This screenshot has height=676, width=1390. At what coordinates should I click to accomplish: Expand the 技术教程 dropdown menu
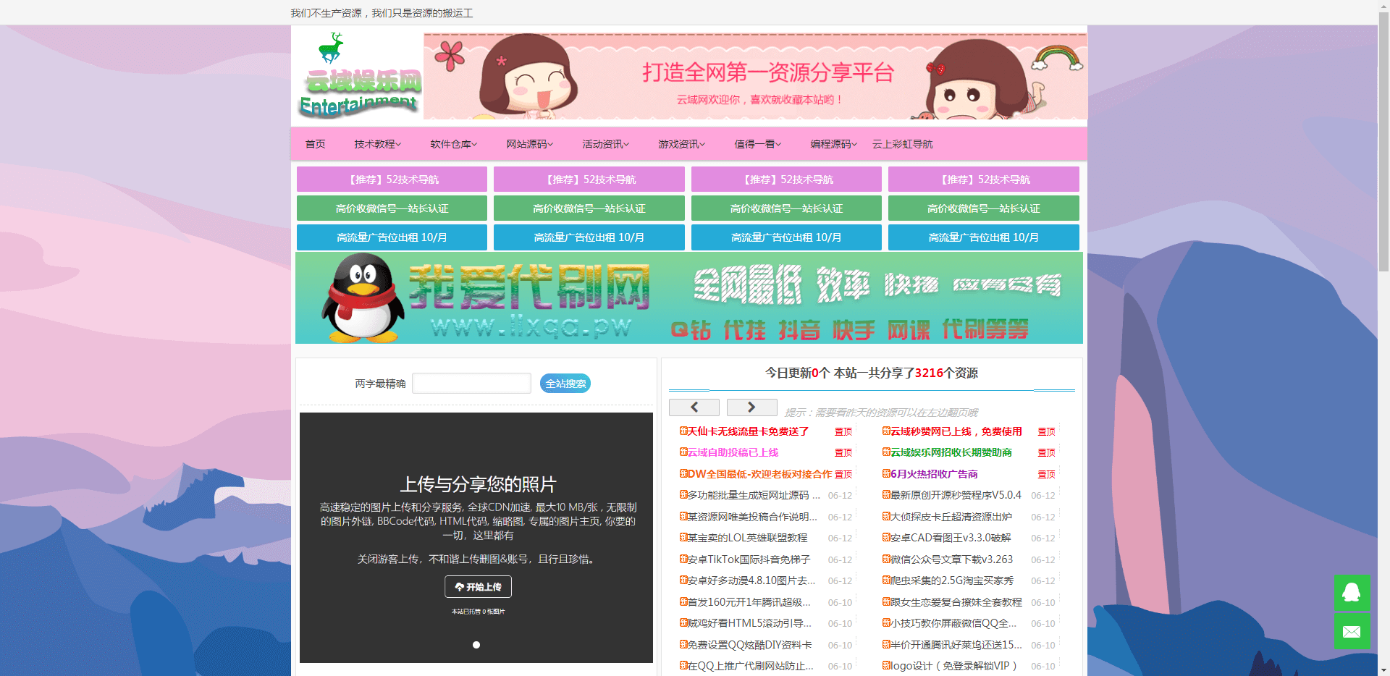376,143
